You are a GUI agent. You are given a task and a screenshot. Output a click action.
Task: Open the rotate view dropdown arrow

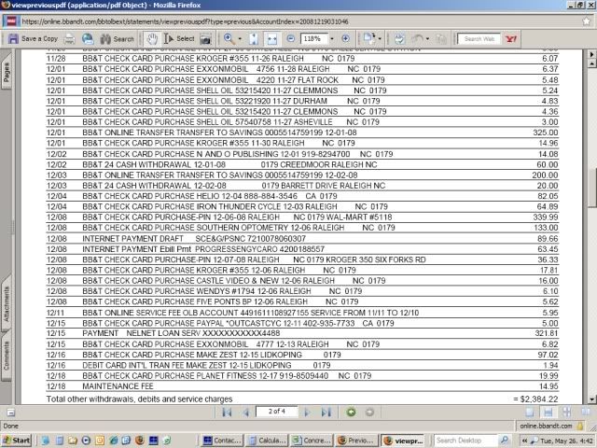click(380, 39)
